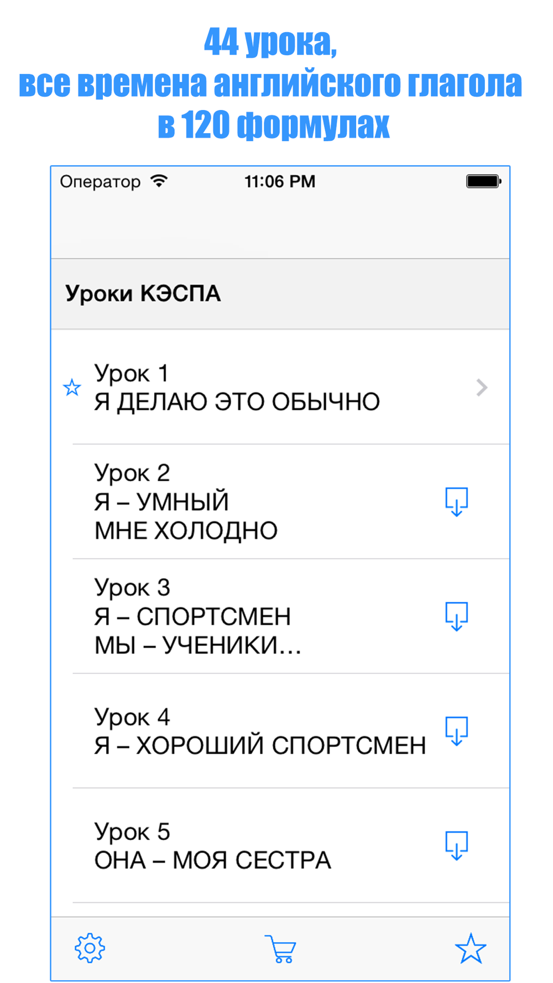Download Урок 3 via its download icon
553x983 pixels.
click(x=457, y=616)
